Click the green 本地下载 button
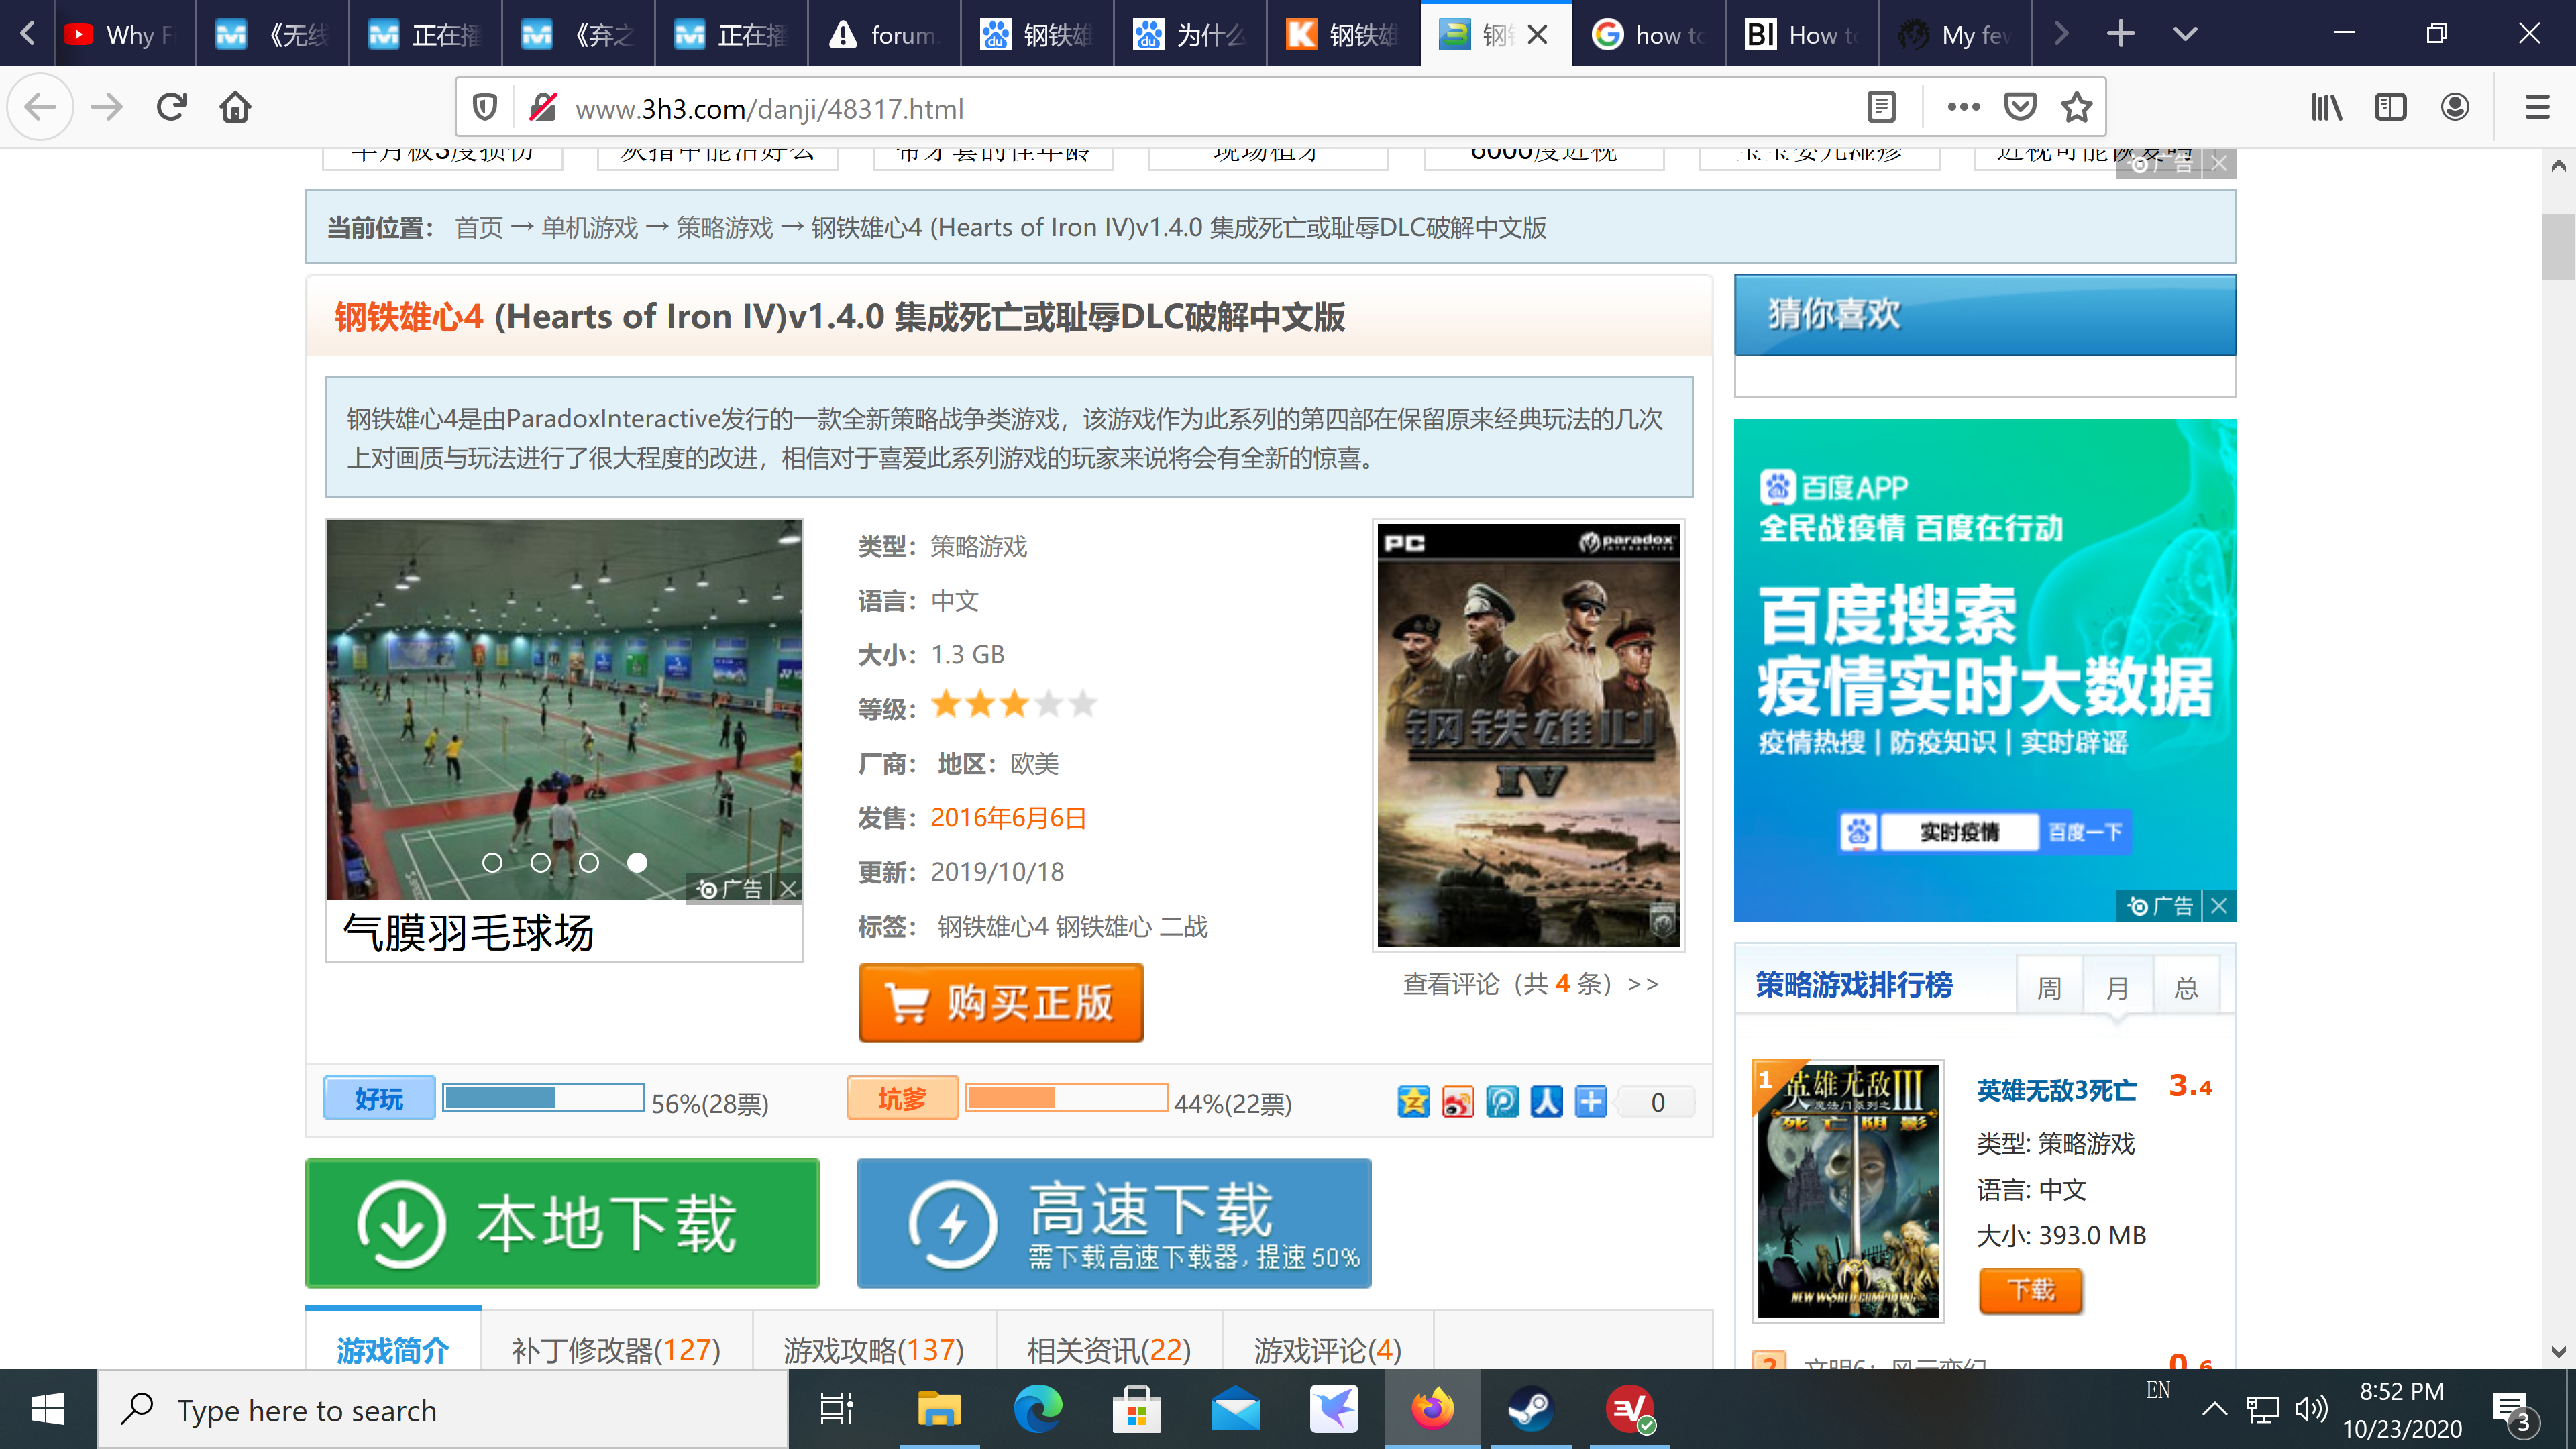The width and height of the screenshot is (2576, 1449). [562, 1223]
